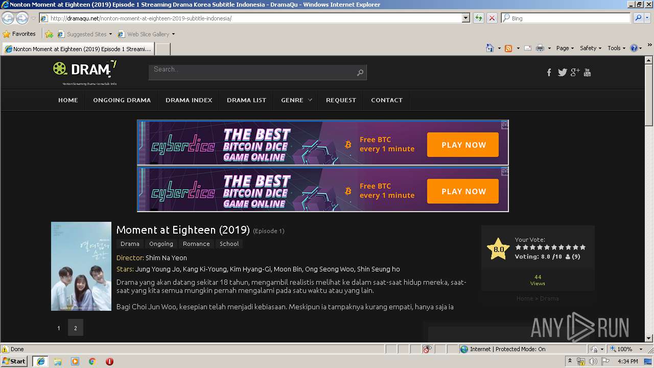Show hidden tray icons arrow
Image resolution: width=654 pixels, height=368 pixels.
click(570, 361)
